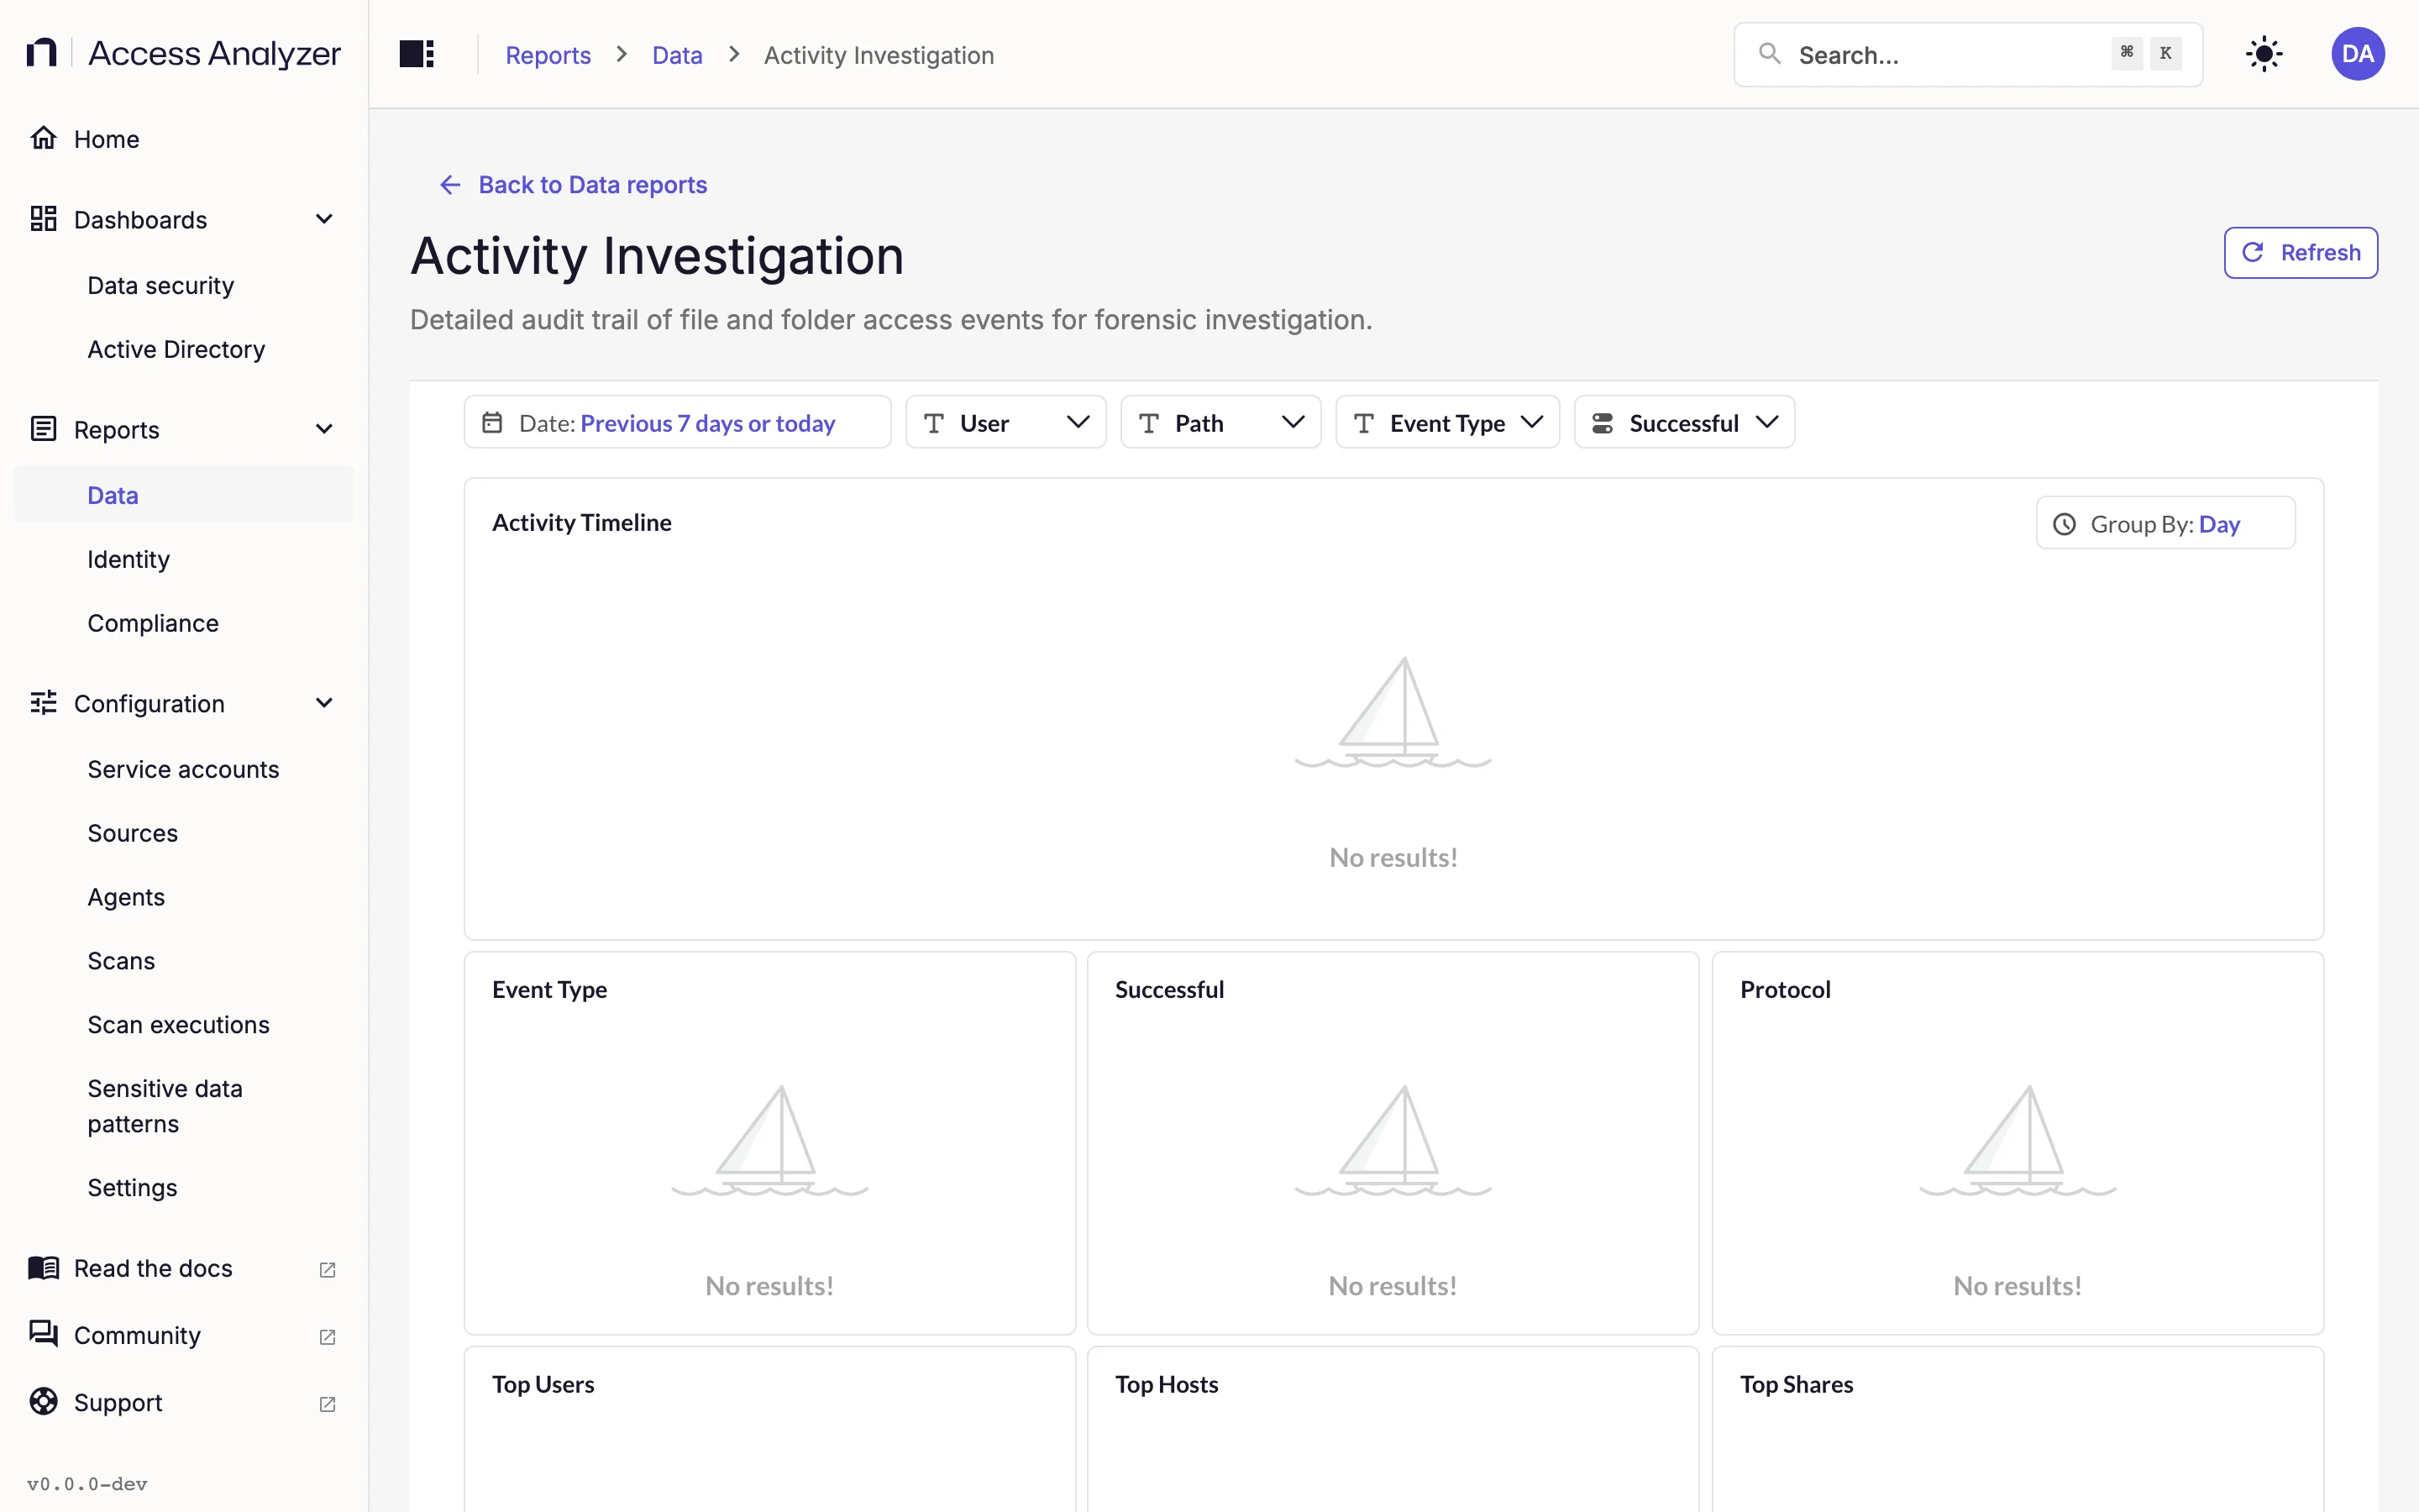The width and height of the screenshot is (2419, 1512).
Task: Open the Active Directory dashboard
Action: pyautogui.click(x=184, y=349)
